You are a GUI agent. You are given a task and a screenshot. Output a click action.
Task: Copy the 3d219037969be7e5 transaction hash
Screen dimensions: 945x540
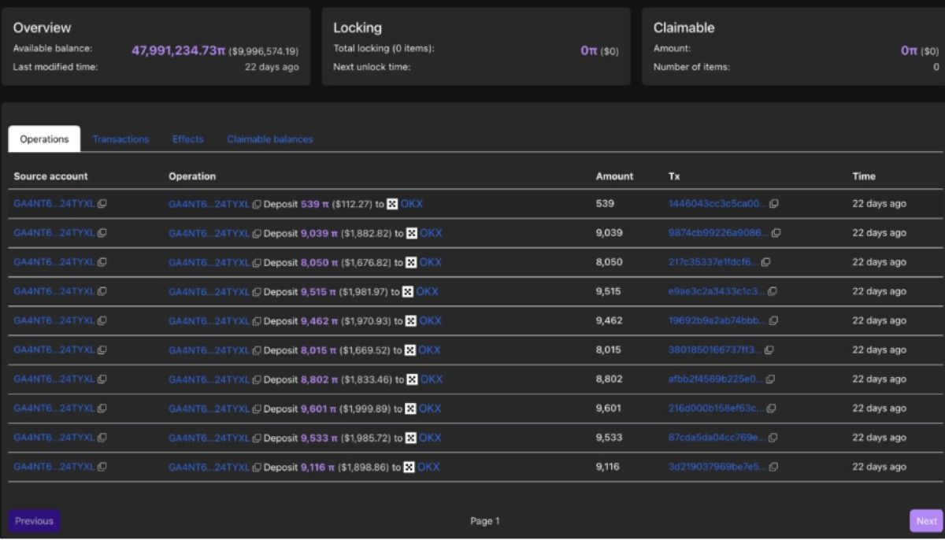773,467
